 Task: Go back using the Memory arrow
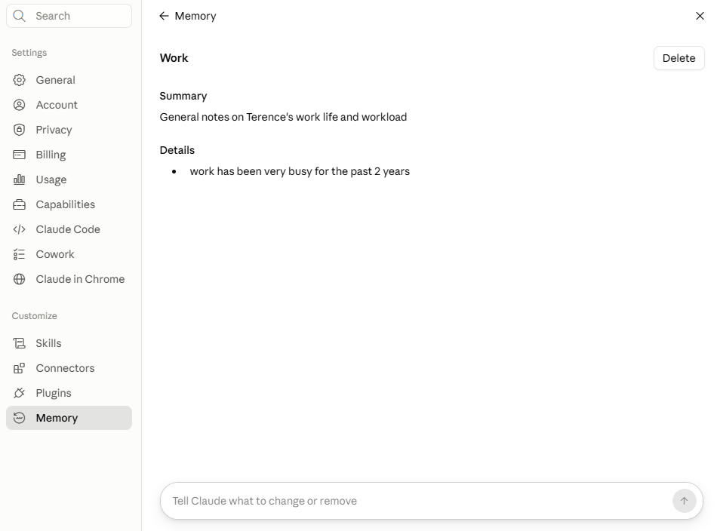coord(165,16)
